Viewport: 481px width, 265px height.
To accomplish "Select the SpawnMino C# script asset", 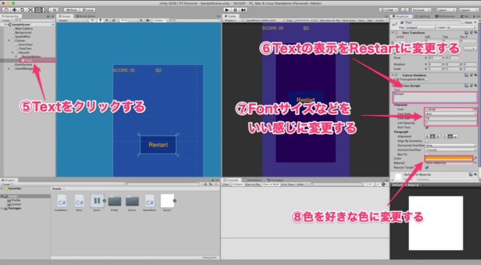I will [x=149, y=202].
